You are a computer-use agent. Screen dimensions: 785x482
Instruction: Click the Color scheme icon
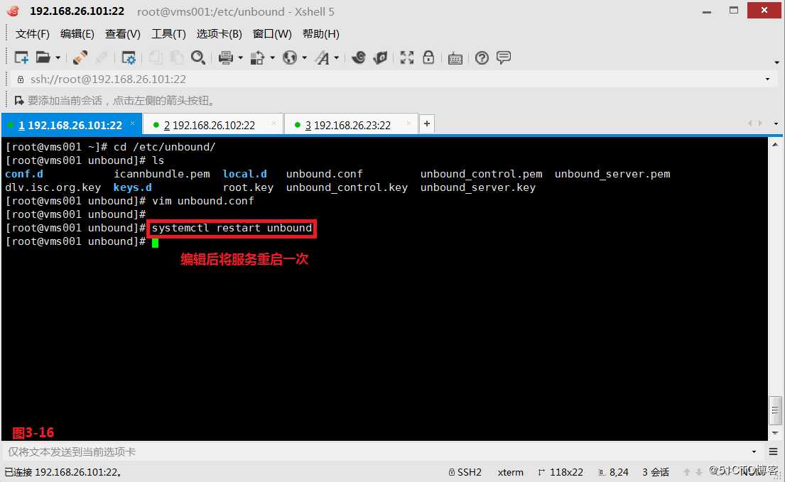pos(257,58)
